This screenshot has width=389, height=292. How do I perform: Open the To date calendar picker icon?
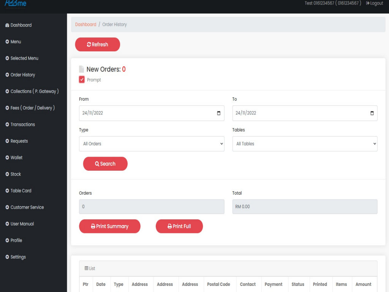click(372, 113)
